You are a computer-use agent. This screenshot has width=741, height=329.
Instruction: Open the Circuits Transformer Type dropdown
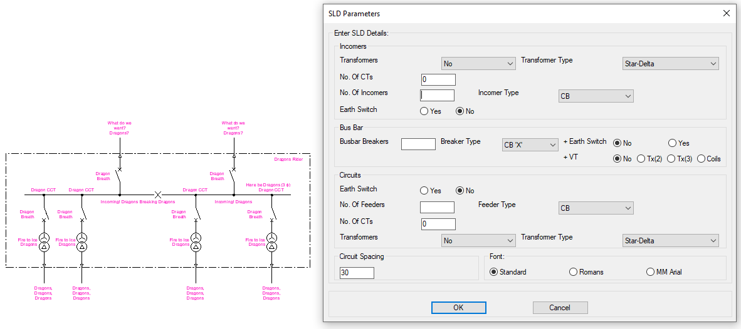tap(670, 240)
